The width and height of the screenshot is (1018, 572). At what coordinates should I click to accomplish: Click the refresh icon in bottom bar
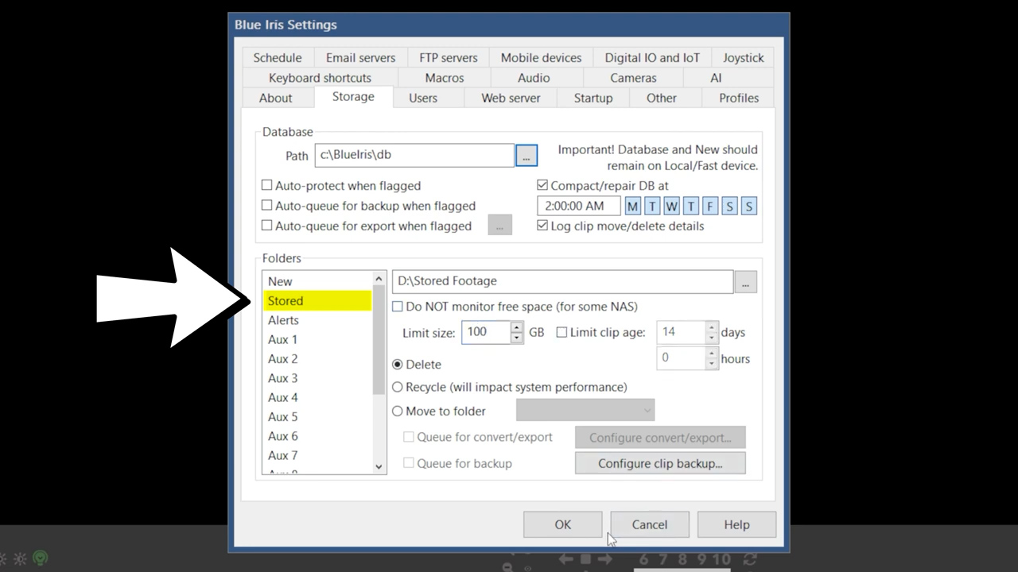click(x=749, y=559)
